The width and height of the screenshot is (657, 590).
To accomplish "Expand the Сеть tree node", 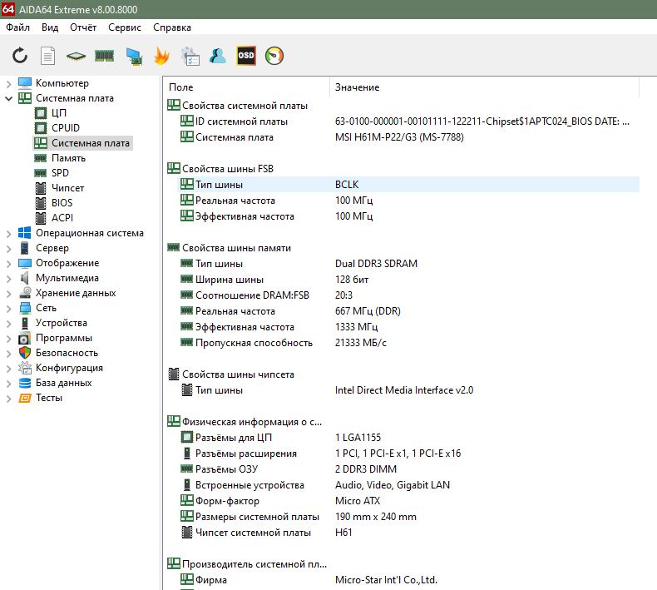I will [9, 309].
